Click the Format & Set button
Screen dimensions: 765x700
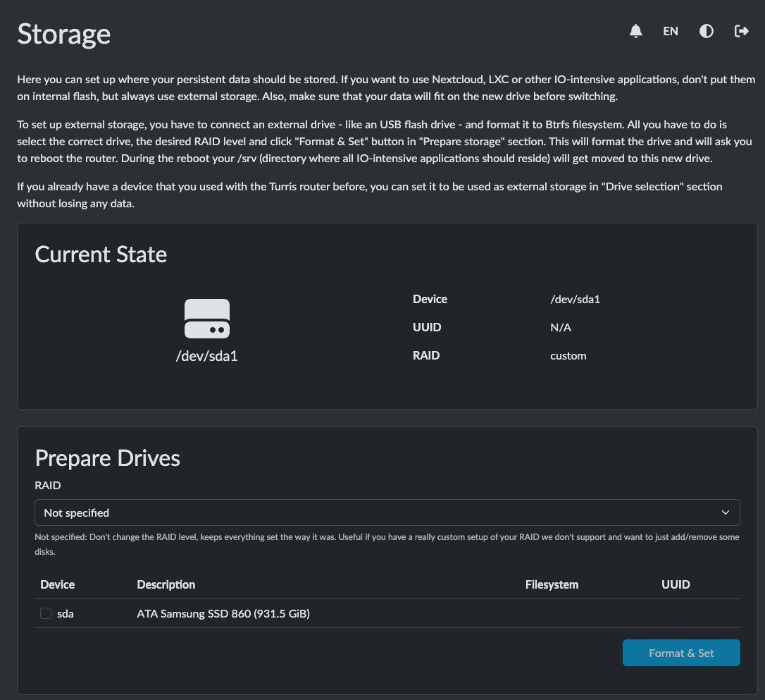[681, 653]
